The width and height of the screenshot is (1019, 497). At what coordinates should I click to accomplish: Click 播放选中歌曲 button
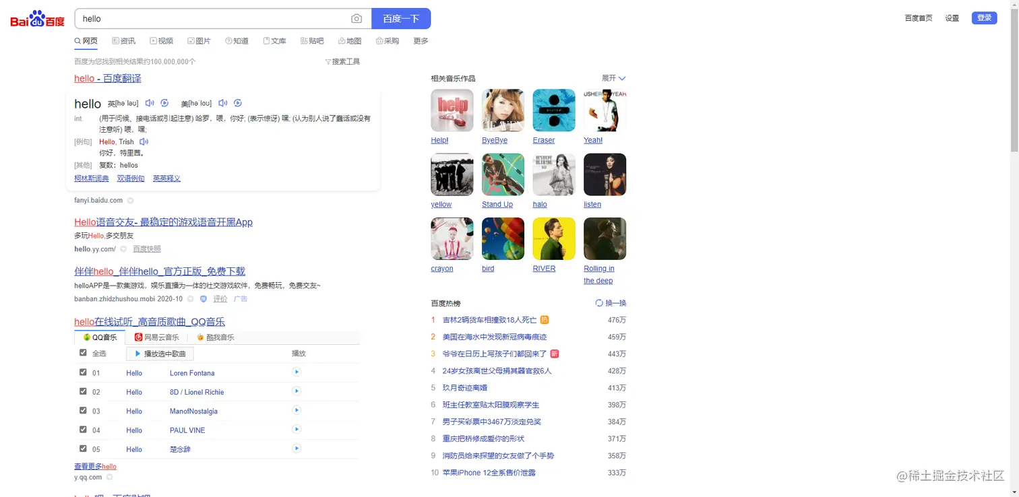(160, 354)
